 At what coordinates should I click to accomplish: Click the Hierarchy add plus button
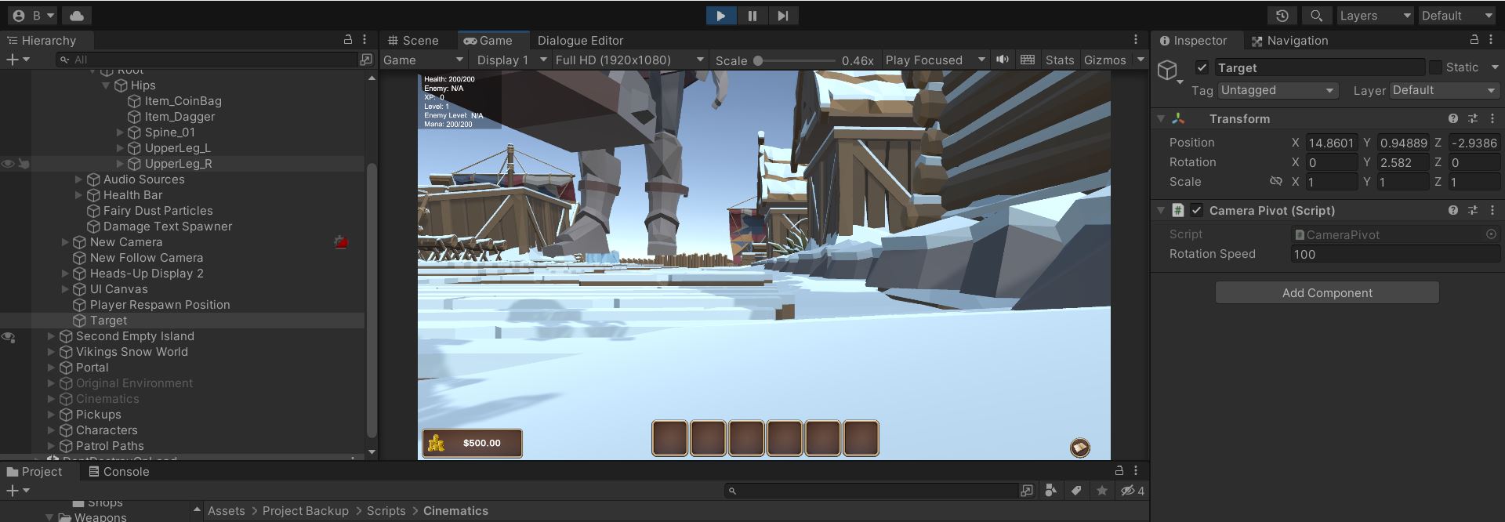[x=17, y=60]
